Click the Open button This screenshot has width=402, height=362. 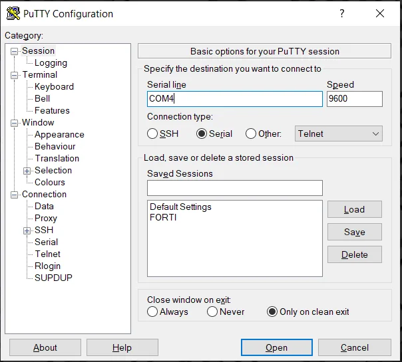click(277, 347)
